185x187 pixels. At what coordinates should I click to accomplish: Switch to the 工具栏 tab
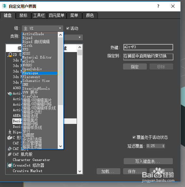39,15
